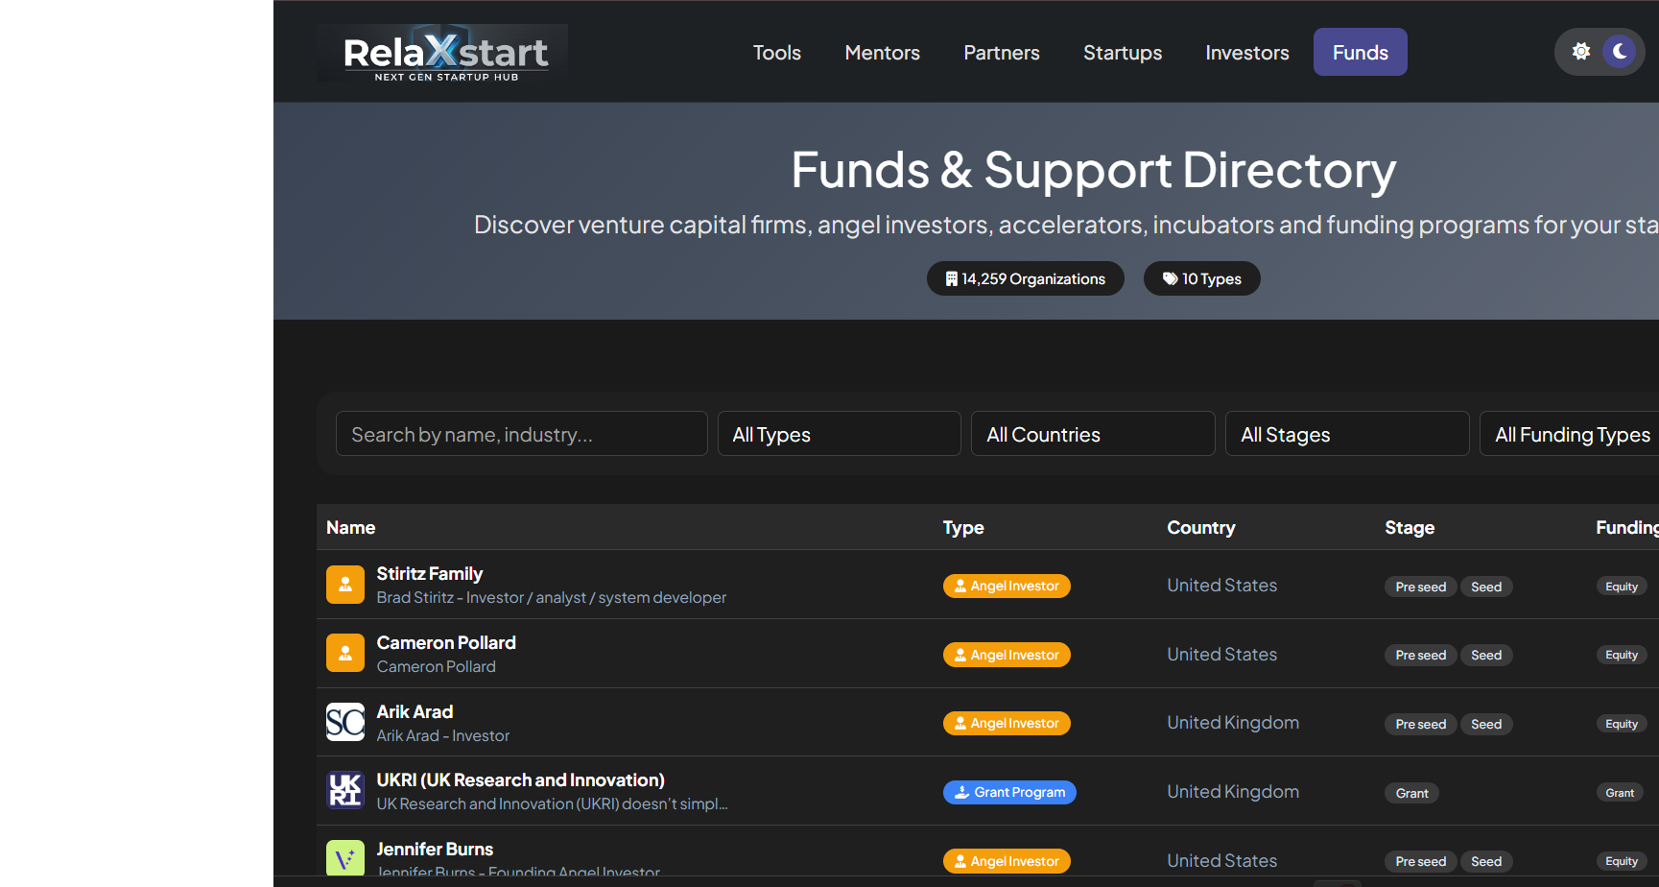The height and width of the screenshot is (887, 1659).
Task: Open the Mentors navigation menu
Action: point(882,52)
